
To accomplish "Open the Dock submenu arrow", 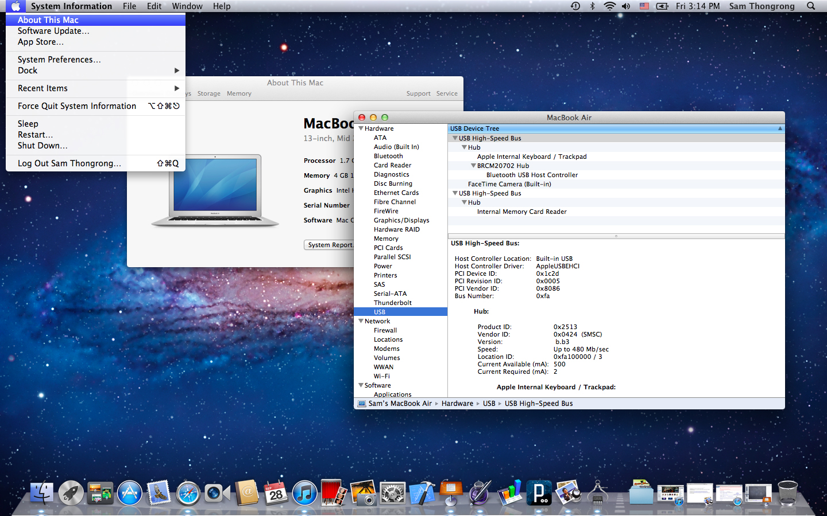I will click(177, 71).
